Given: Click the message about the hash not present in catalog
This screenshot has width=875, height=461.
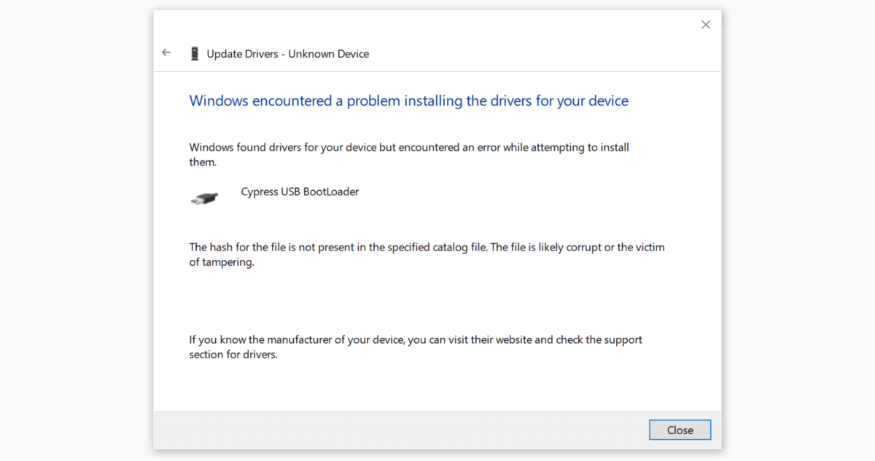Looking at the screenshot, I should coord(427,255).
